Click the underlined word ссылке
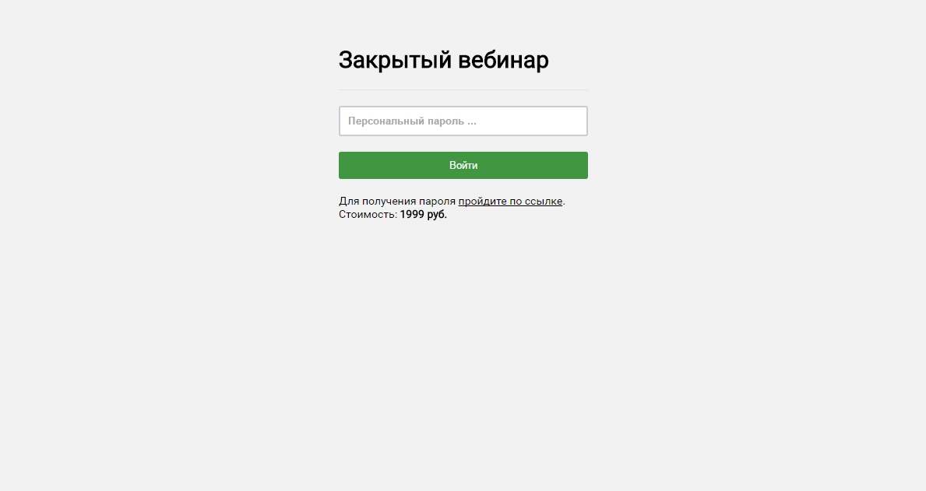This screenshot has height=491, width=926. (x=544, y=202)
